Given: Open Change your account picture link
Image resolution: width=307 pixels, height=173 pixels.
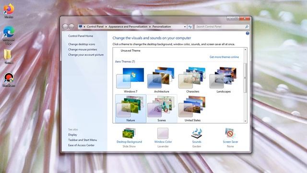Looking at the screenshot, I should click(x=86, y=55).
